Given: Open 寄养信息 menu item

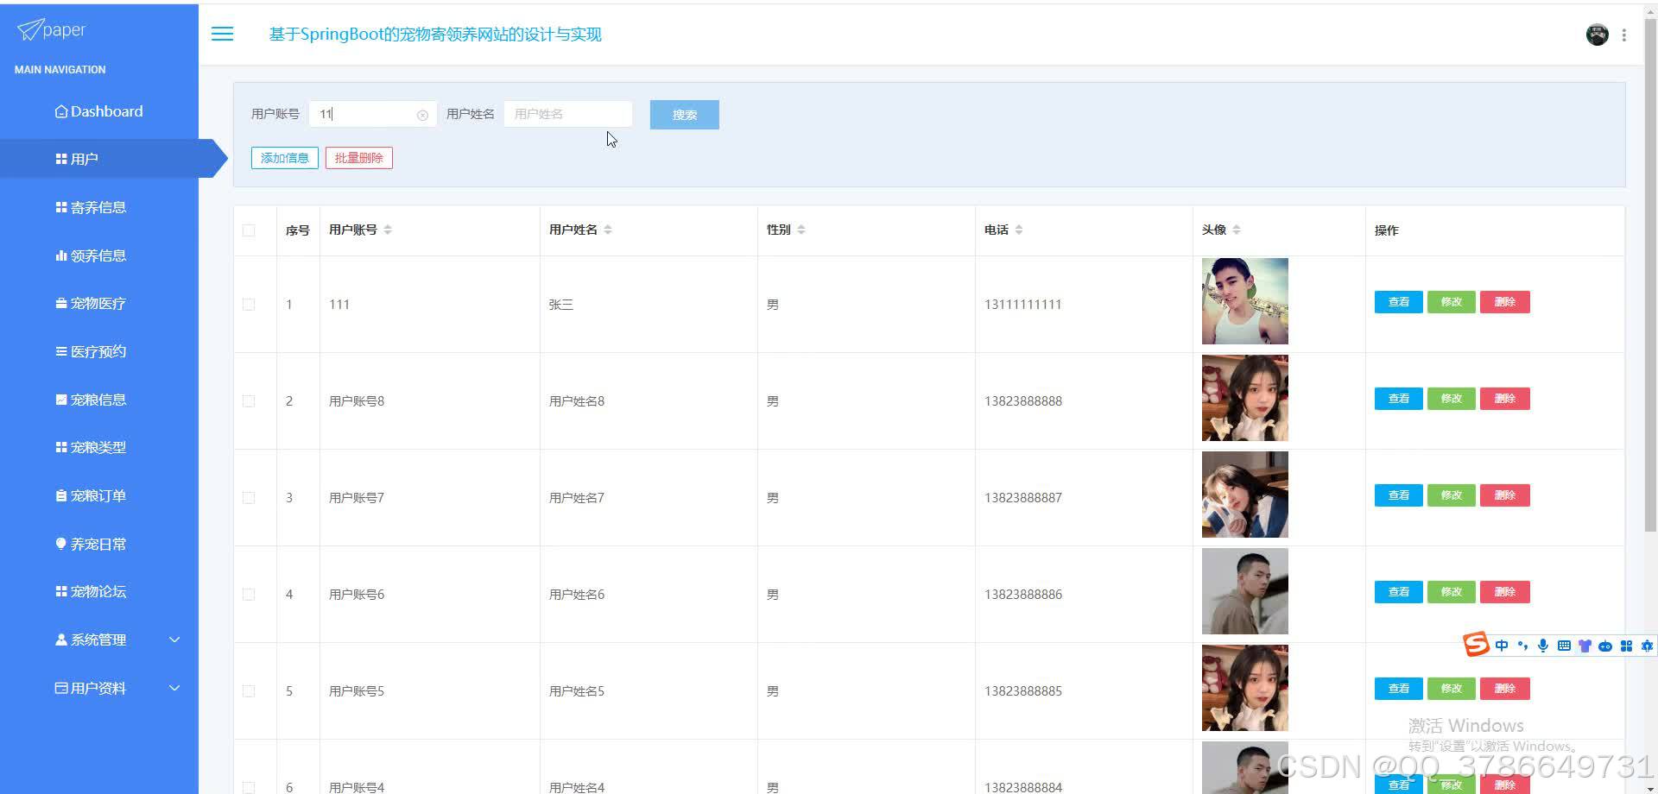Looking at the screenshot, I should tap(99, 207).
